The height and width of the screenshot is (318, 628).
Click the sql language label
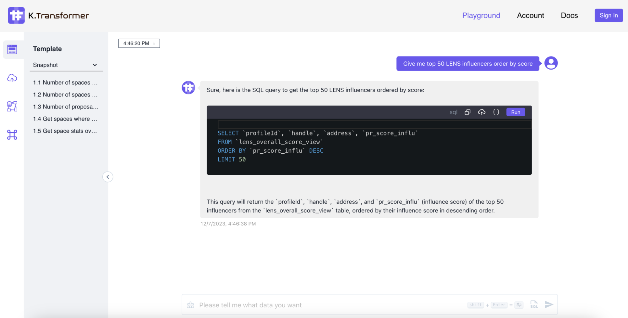453,112
